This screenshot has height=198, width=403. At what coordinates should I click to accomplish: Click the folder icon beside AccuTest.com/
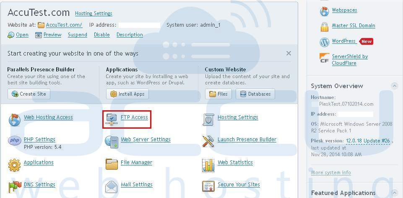coord(41,25)
